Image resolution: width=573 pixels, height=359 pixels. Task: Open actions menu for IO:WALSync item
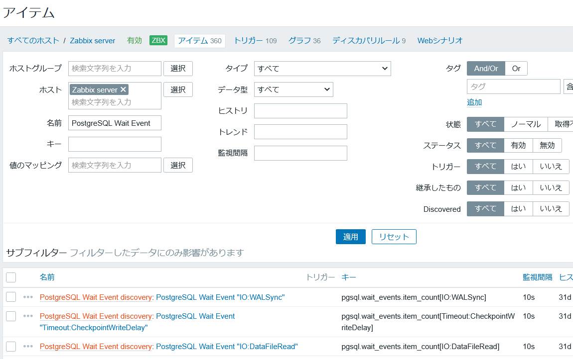[x=28, y=297]
